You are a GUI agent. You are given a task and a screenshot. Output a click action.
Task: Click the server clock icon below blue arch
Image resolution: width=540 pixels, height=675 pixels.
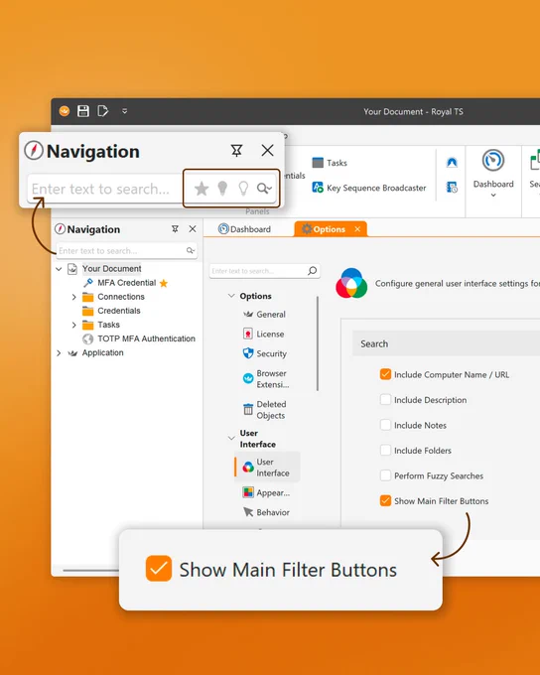pyautogui.click(x=452, y=188)
